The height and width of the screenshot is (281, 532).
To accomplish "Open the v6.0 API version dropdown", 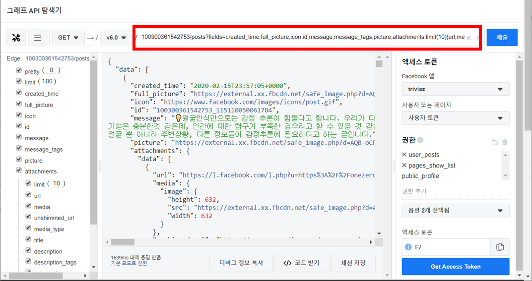I will coord(116,37).
